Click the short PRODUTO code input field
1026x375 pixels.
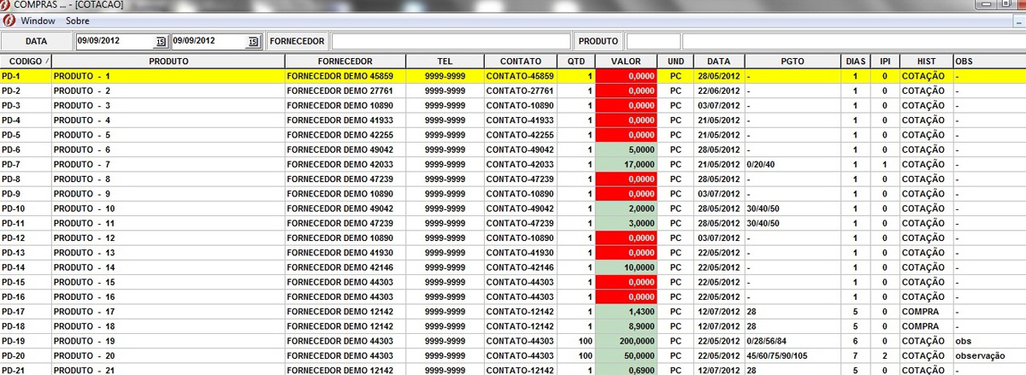[x=653, y=41]
